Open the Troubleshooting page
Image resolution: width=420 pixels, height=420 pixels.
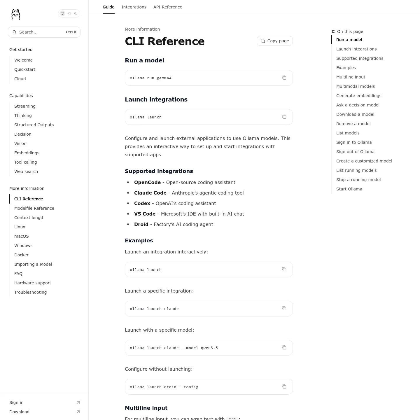pos(30,292)
